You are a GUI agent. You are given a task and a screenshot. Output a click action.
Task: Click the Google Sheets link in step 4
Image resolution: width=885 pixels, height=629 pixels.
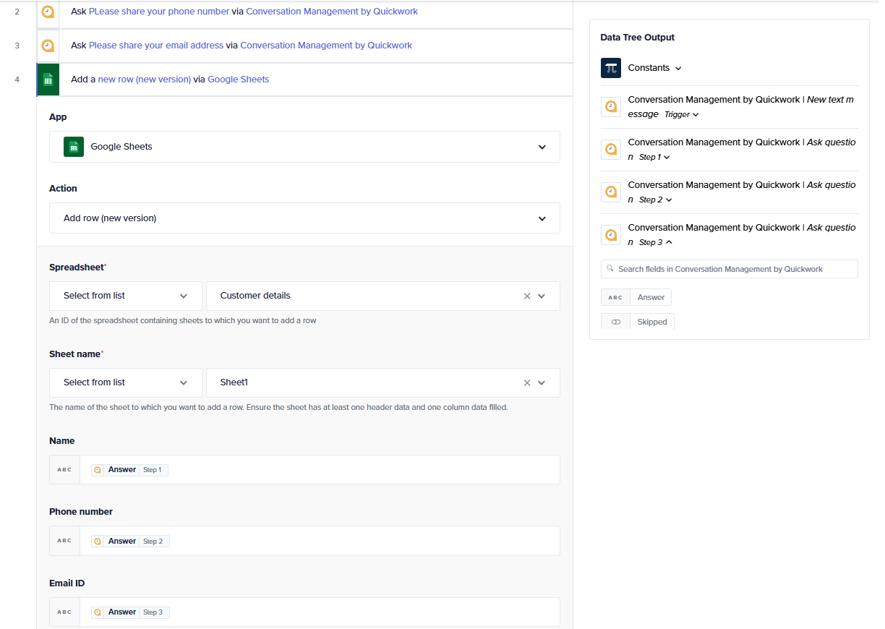point(239,80)
